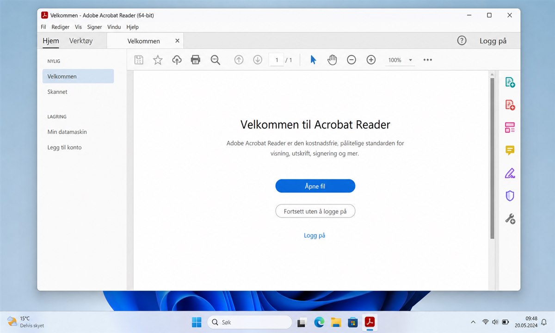
Task: Click the page number input field
Action: coord(277,60)
